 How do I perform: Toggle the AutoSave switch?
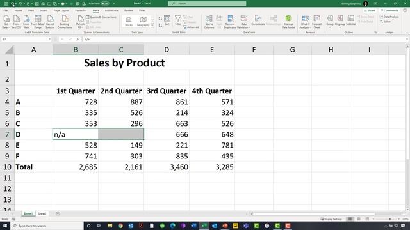105,4
